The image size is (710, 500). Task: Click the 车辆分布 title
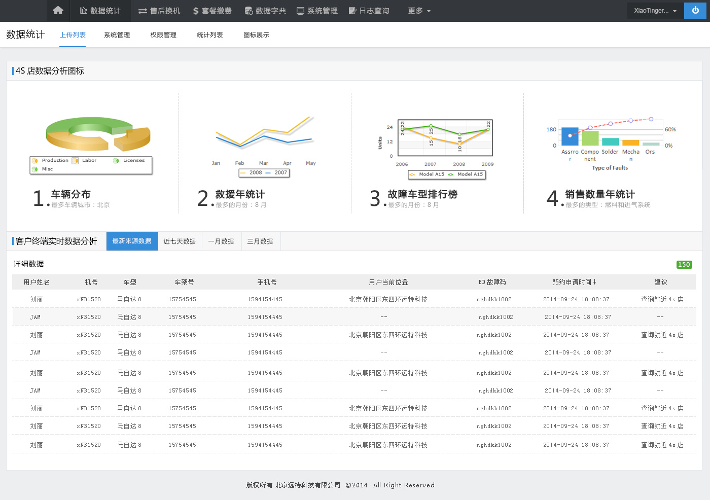[x=71, y=194]
